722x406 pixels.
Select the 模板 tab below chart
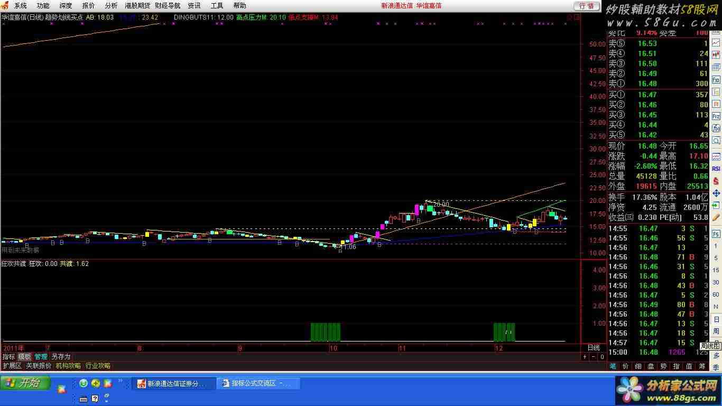tap(25, 357)
